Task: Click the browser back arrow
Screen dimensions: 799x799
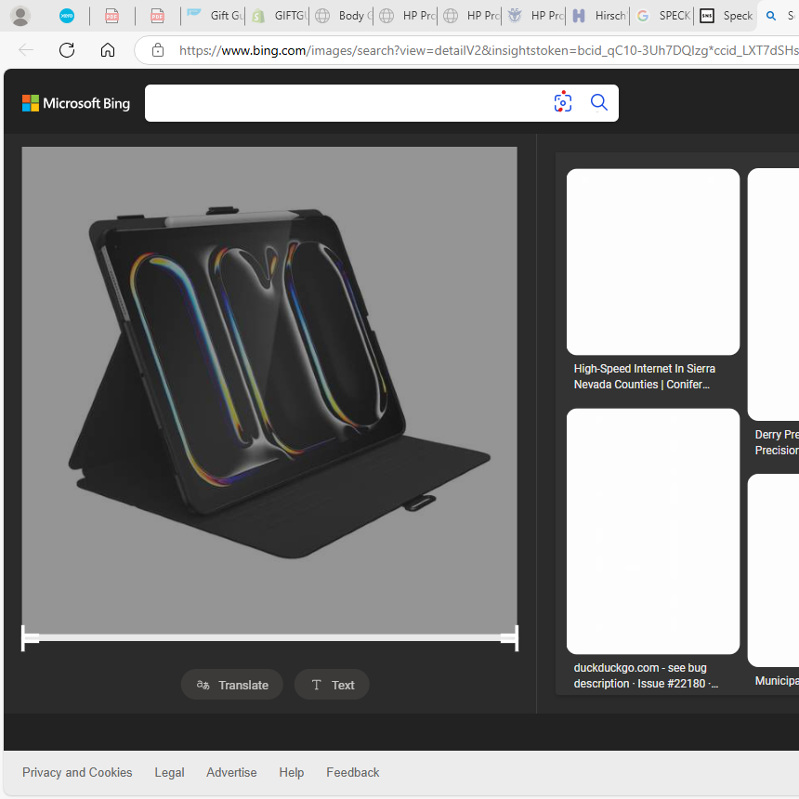Action: (x=26, y=50)
